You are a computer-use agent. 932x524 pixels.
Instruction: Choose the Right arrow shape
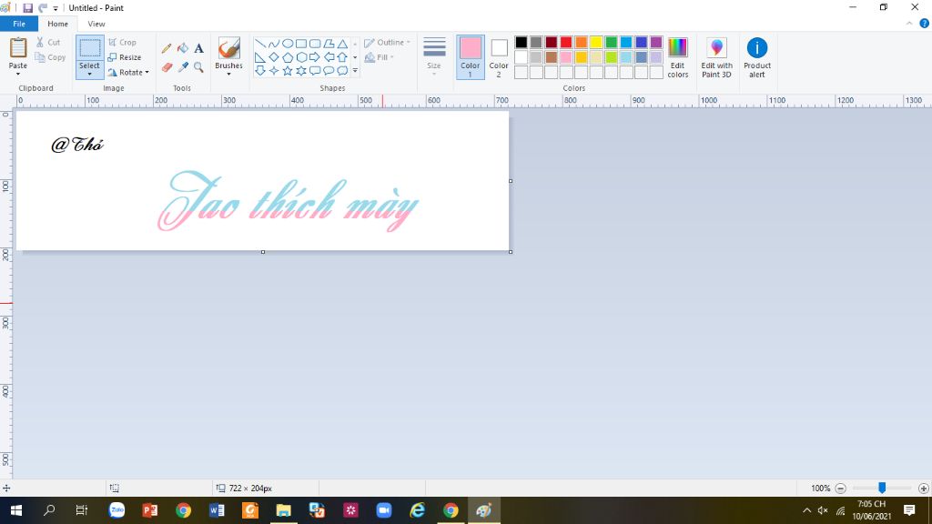[x=314, y=57]
